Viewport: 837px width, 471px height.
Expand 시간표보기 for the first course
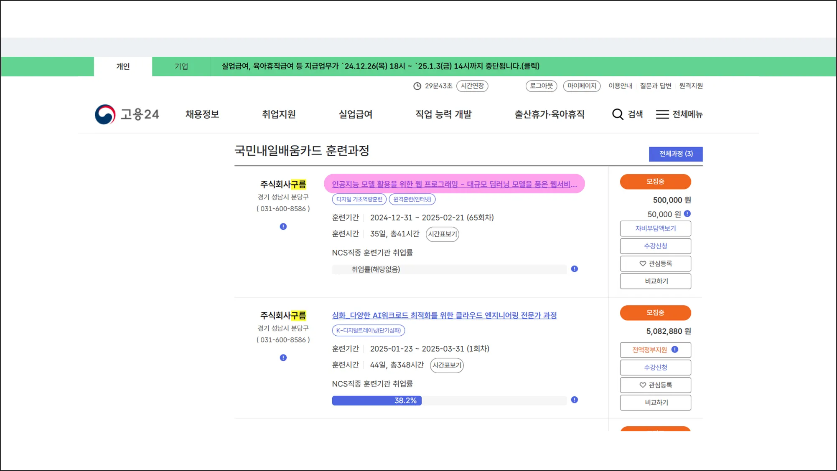pos(443,234)
